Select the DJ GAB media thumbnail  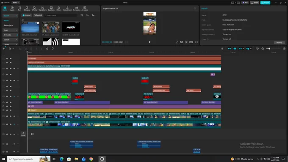pyautogui.click(x=71, y=27)
